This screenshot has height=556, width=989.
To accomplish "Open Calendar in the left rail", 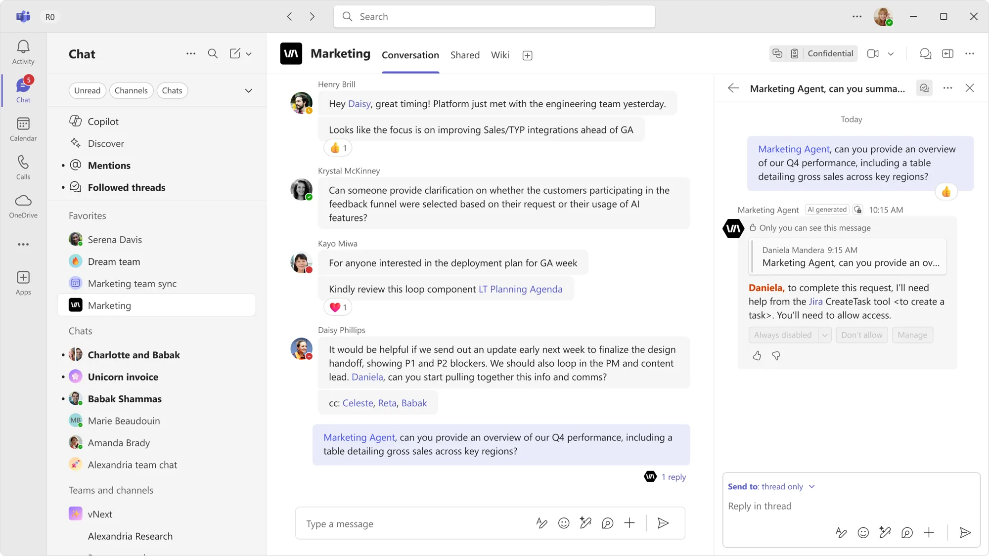I will [23, 129].
